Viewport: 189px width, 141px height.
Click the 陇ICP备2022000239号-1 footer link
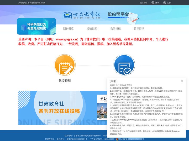[77, 139]
